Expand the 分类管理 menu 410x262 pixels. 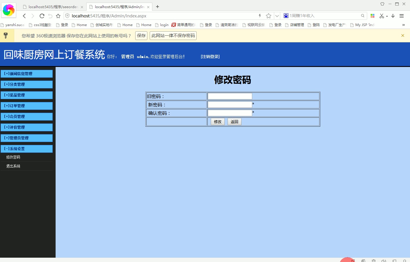click(x=26, y=84)
